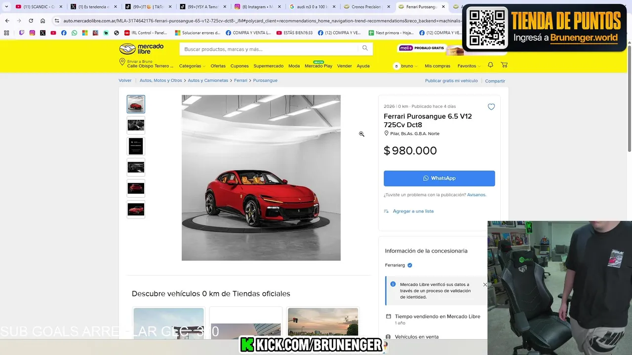The width and height of the screenshot is (632, 355).
Task: Switch to the audi rs3 0 a 100 tab
Action: tap(311, 7)
